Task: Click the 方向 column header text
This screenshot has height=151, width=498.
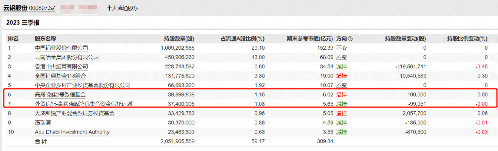Action: click(341, 39)
